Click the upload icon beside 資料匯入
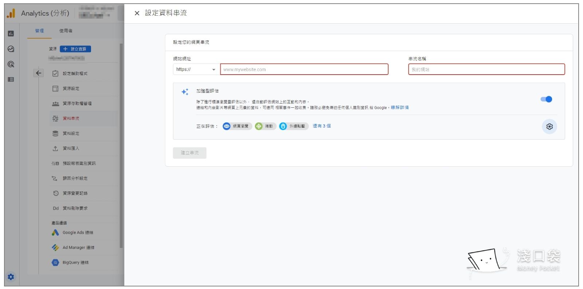 (55, 149)
